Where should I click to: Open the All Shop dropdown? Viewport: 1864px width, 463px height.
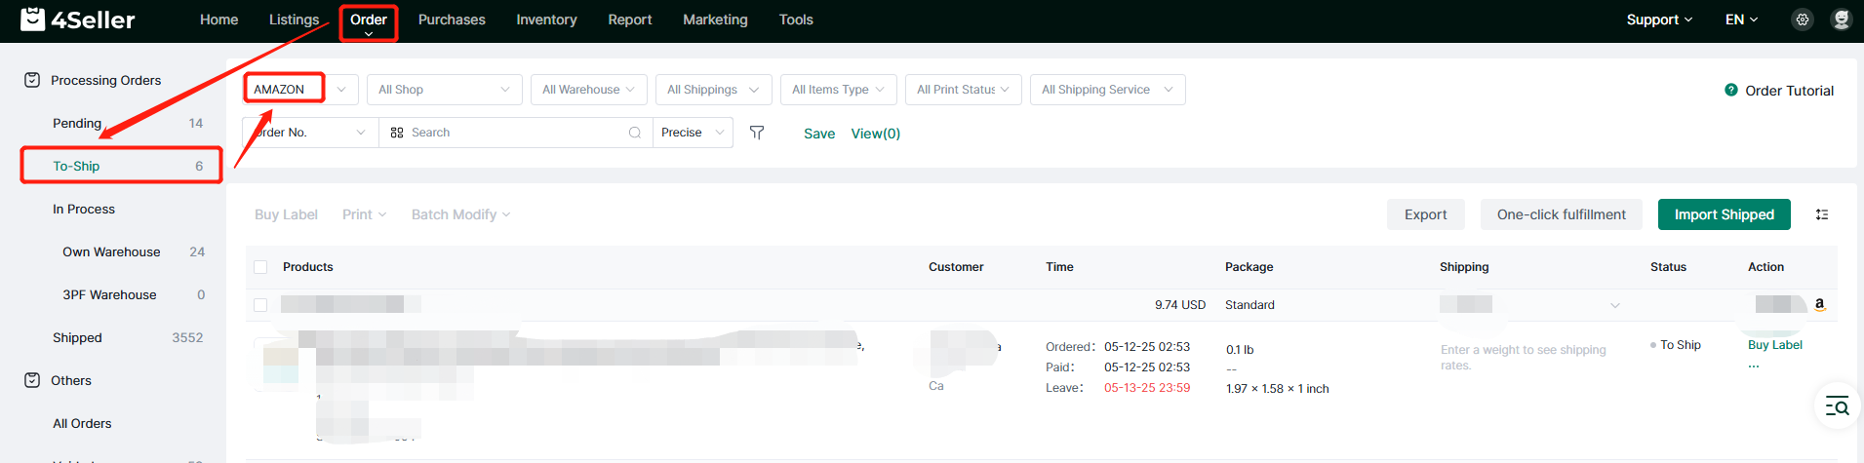click(445, 90)
